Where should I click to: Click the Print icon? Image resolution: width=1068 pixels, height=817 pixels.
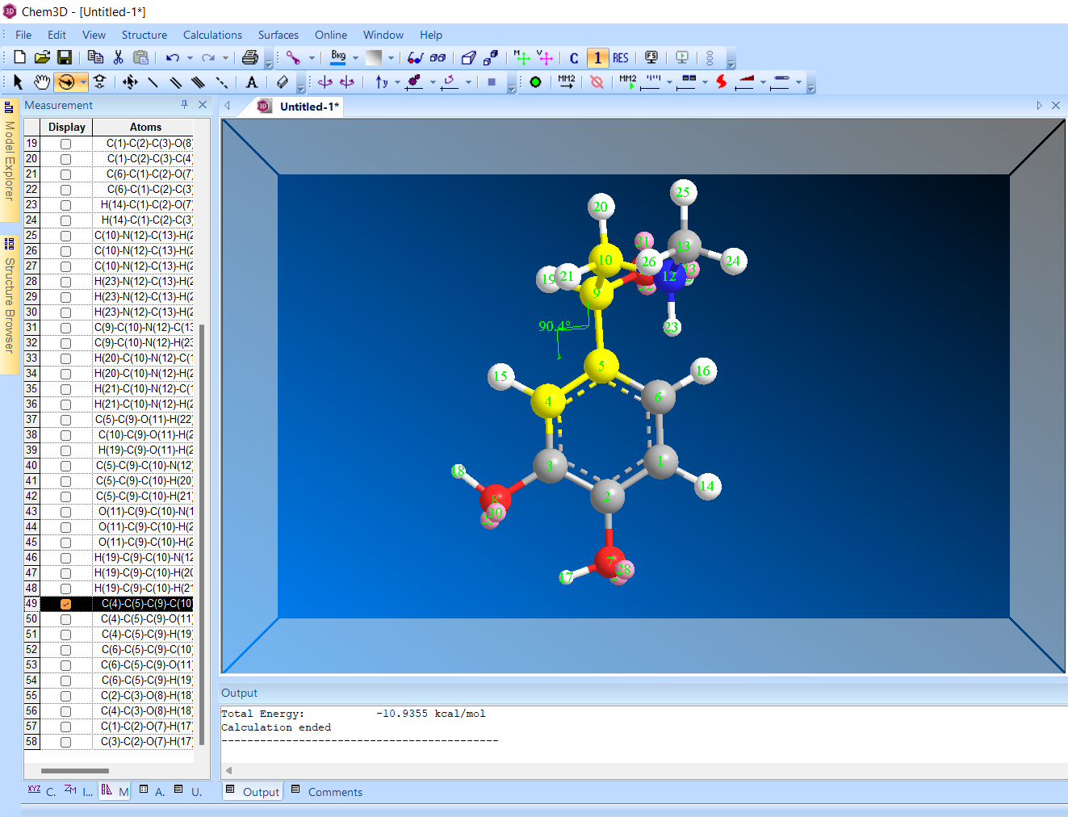pyautogui.click(x=250, y=57)
